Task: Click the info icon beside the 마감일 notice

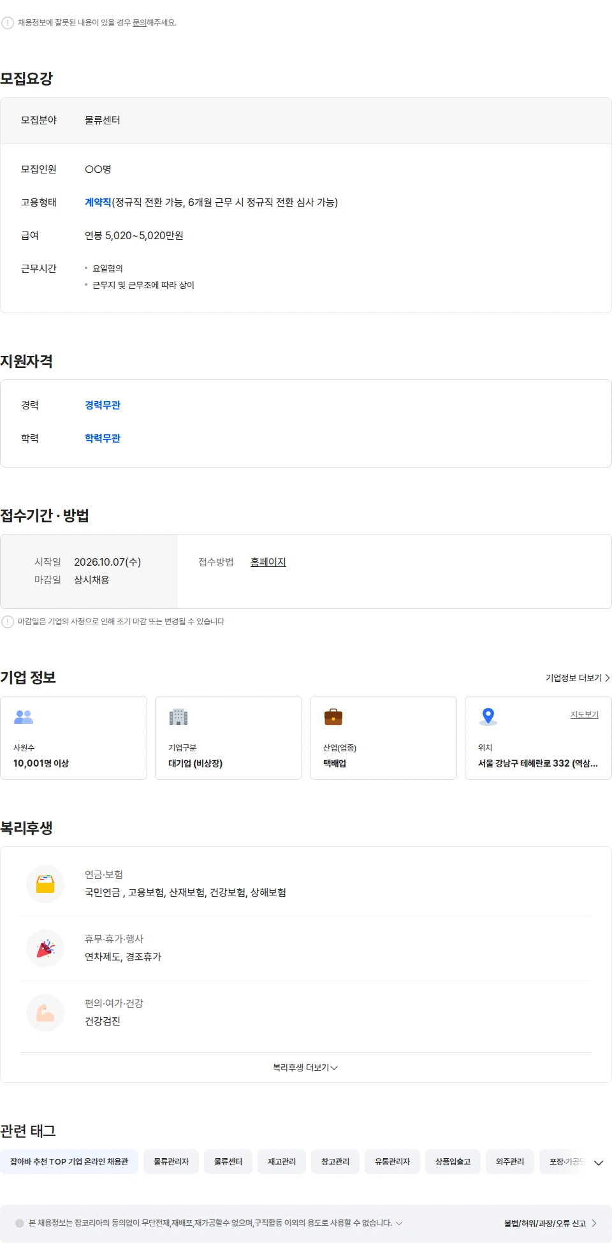Action: pyautogui.click(x=8, y=622)
